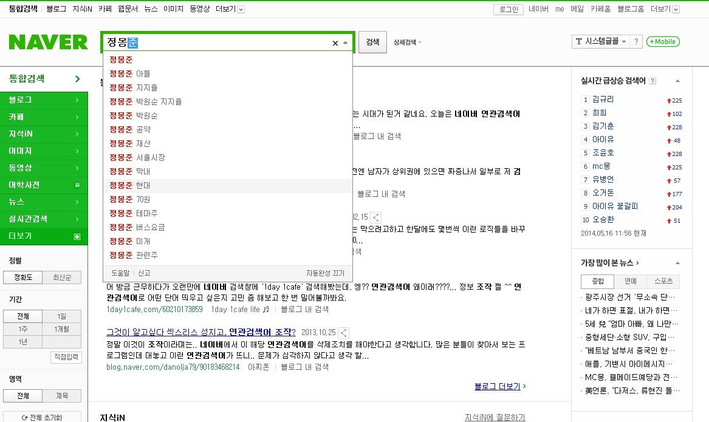Click 신고 in autocomplete footer
Screen dimensions: 709x422
(144, 273)
